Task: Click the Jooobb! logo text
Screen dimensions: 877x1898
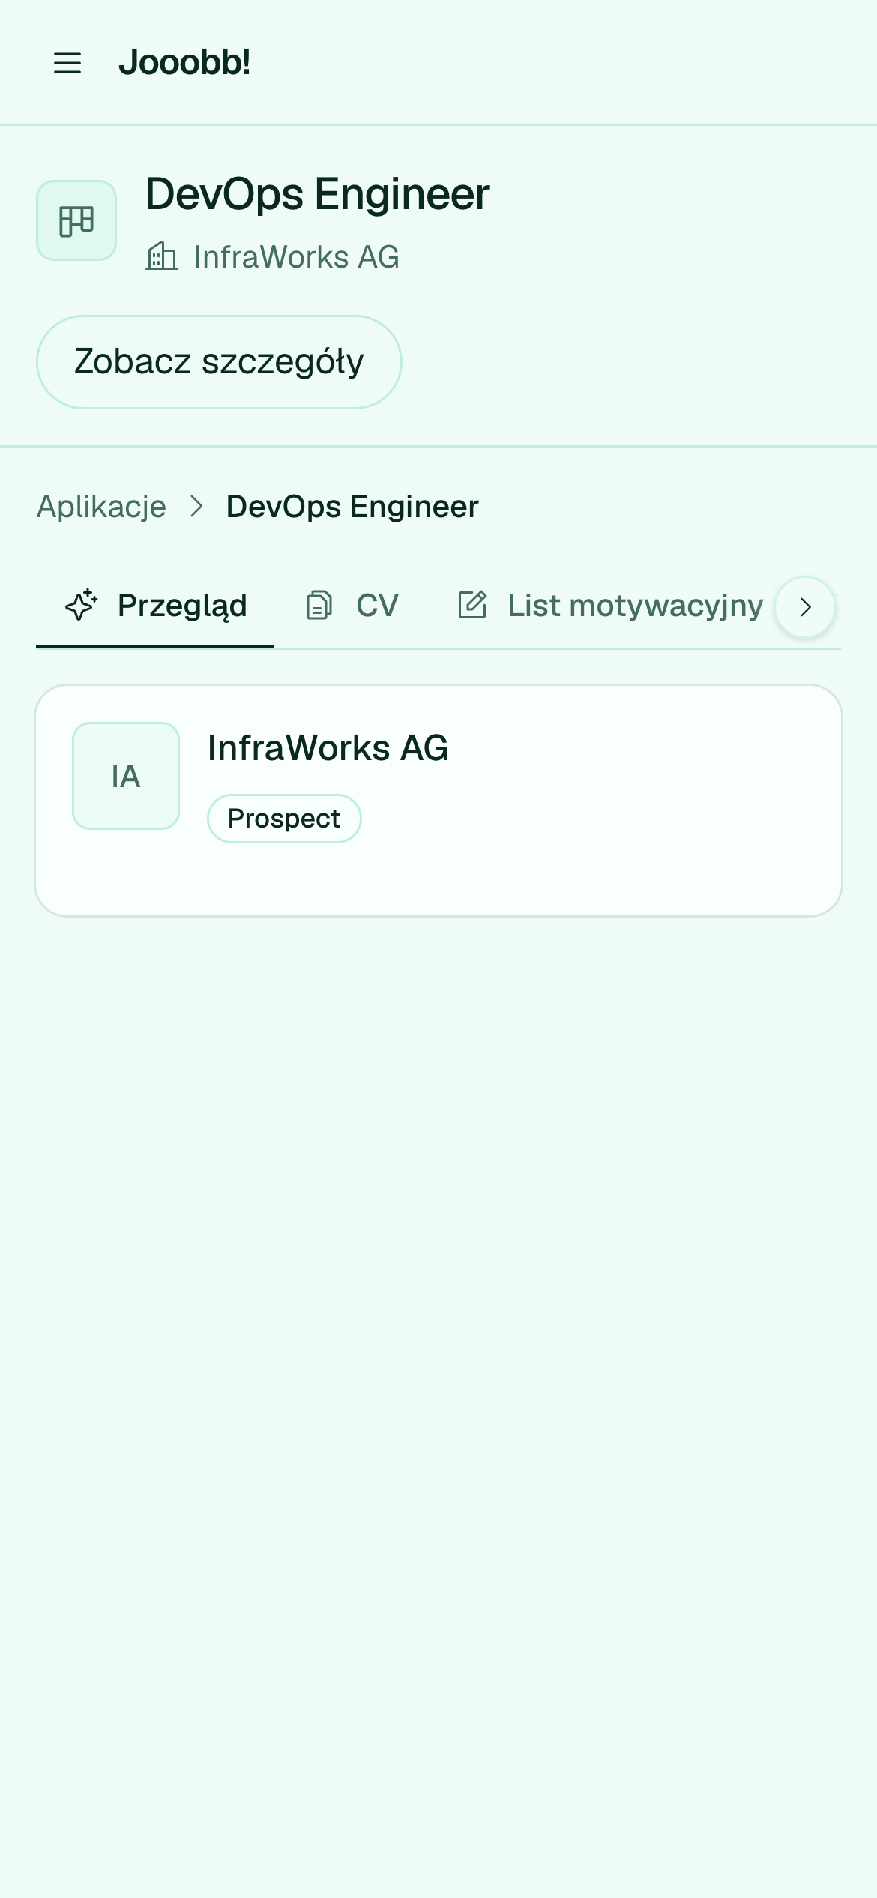Action: pyautogui.click(x=184, y=62)
